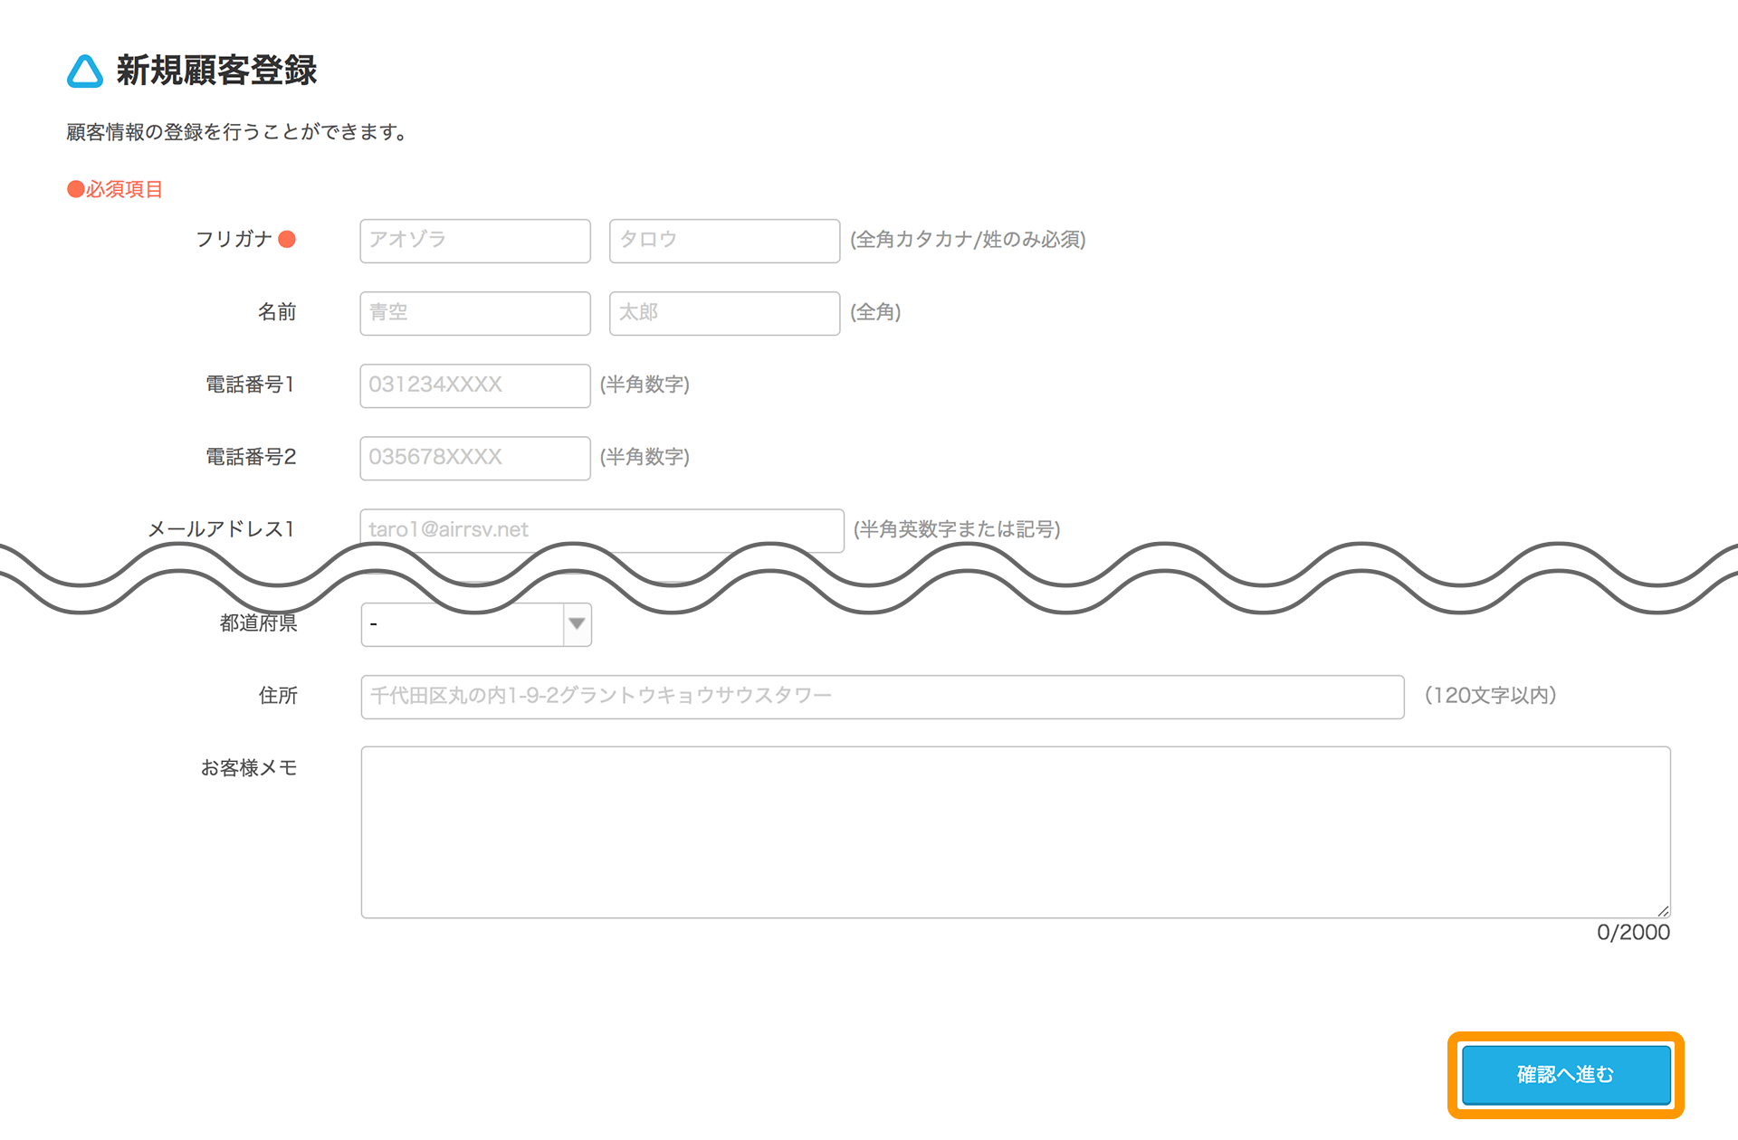
Task: Click the 住所 address input field
Action: 882,697
